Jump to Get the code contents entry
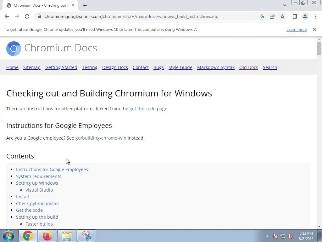Screen dimensions: 322x242 tap(29, 210)
